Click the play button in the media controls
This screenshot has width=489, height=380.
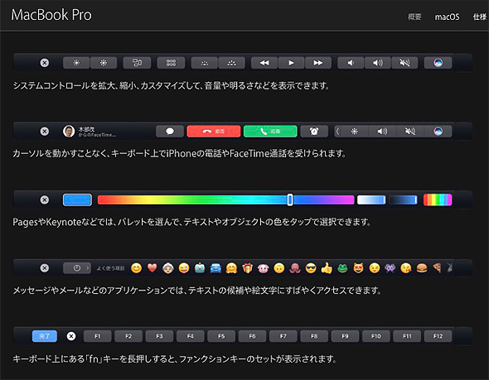pyautogui.click(x=291, y=63)
